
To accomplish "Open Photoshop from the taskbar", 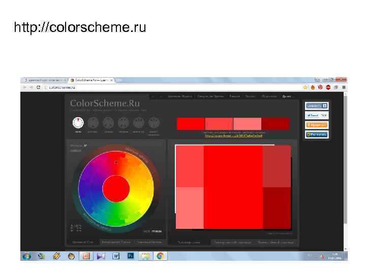I will [x=131, y=256].
